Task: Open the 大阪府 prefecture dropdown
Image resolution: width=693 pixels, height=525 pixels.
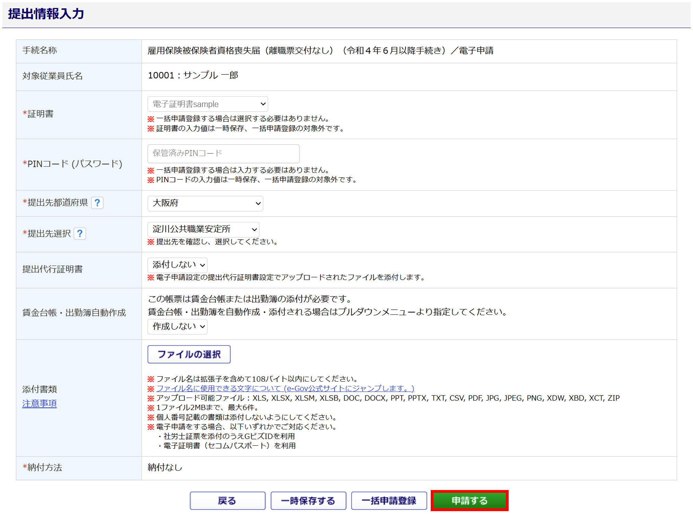Action: click(x=205, y=203)
